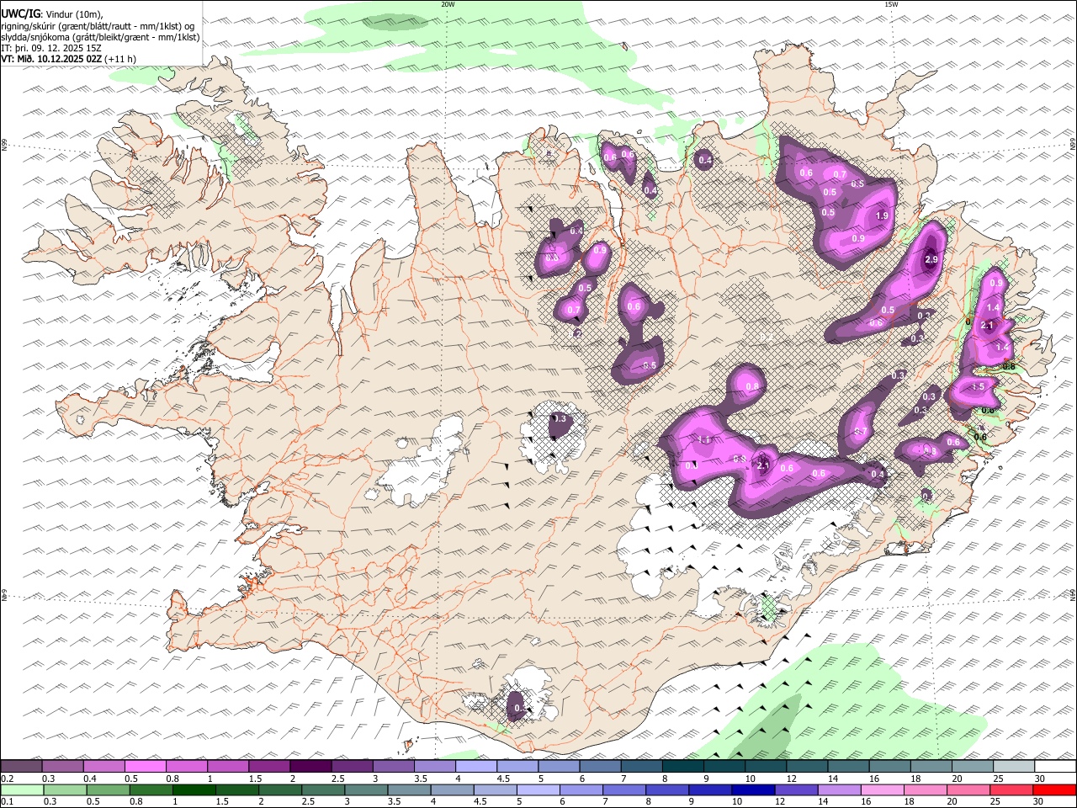The width and height of the screenshot is (1077, 808).
Task: Click the deep blue swatch labeled 10 in the lower legend
Action: (x=751, y=789)
